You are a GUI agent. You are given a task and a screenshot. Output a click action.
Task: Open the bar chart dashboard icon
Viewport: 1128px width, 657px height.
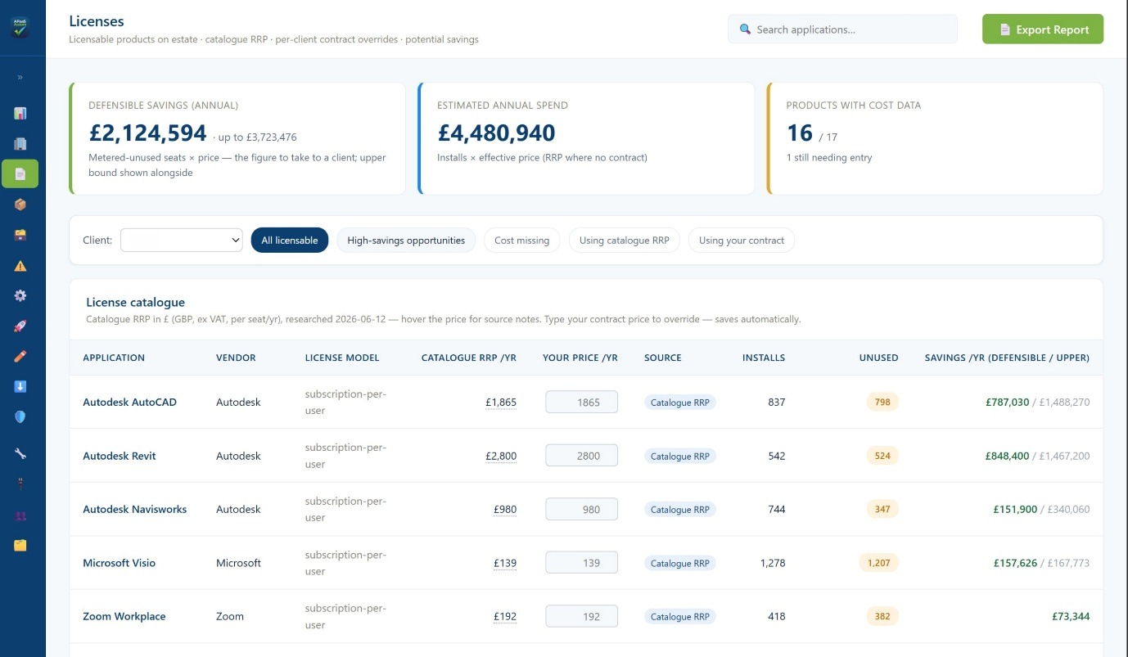(20, 114)
